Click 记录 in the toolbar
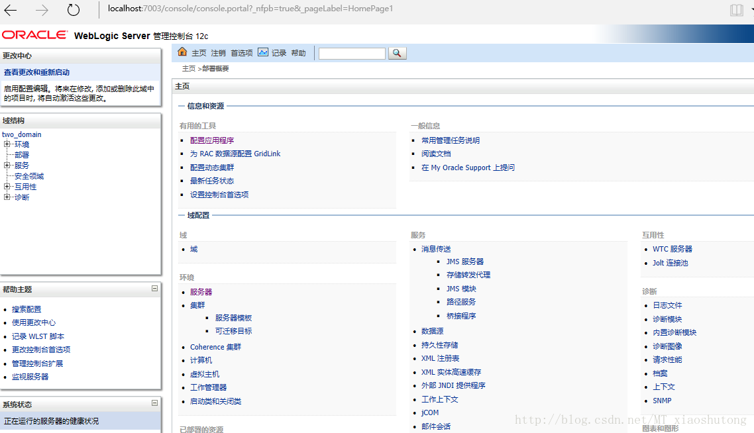This screenshot has width=754, height=433. click(x=279, y=53)
